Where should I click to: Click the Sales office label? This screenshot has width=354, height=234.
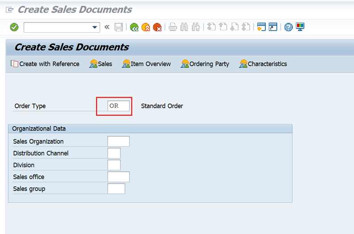(x=29, y=177)
